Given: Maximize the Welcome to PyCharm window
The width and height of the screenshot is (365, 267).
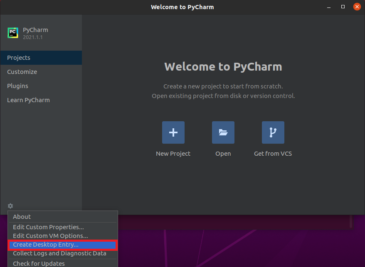Looking at the screenshot, I should pyautogui.click(x=343, y=7).
